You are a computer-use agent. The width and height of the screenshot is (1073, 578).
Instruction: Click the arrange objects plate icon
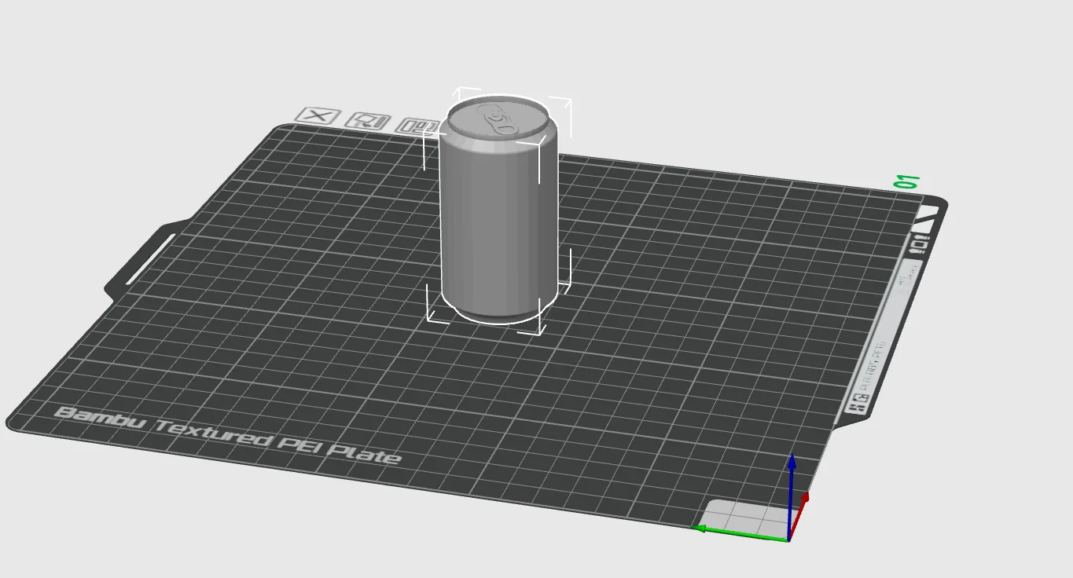point(418,126)
